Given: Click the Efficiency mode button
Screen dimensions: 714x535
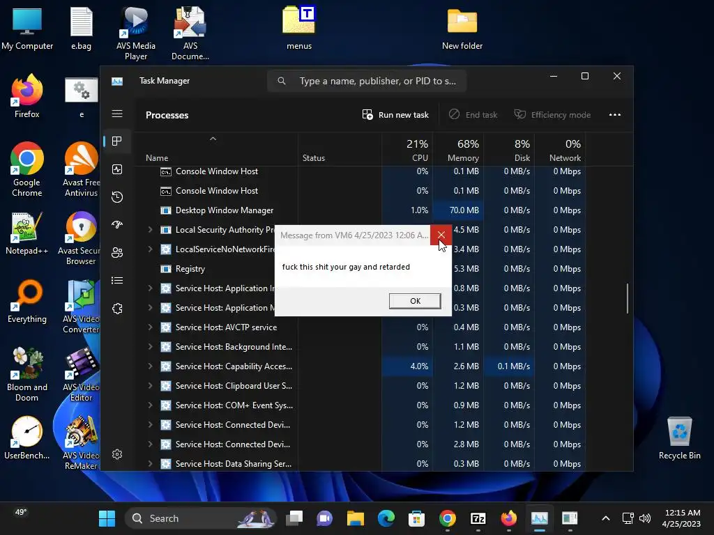Looking at the screenshot, I should (552, 115).
